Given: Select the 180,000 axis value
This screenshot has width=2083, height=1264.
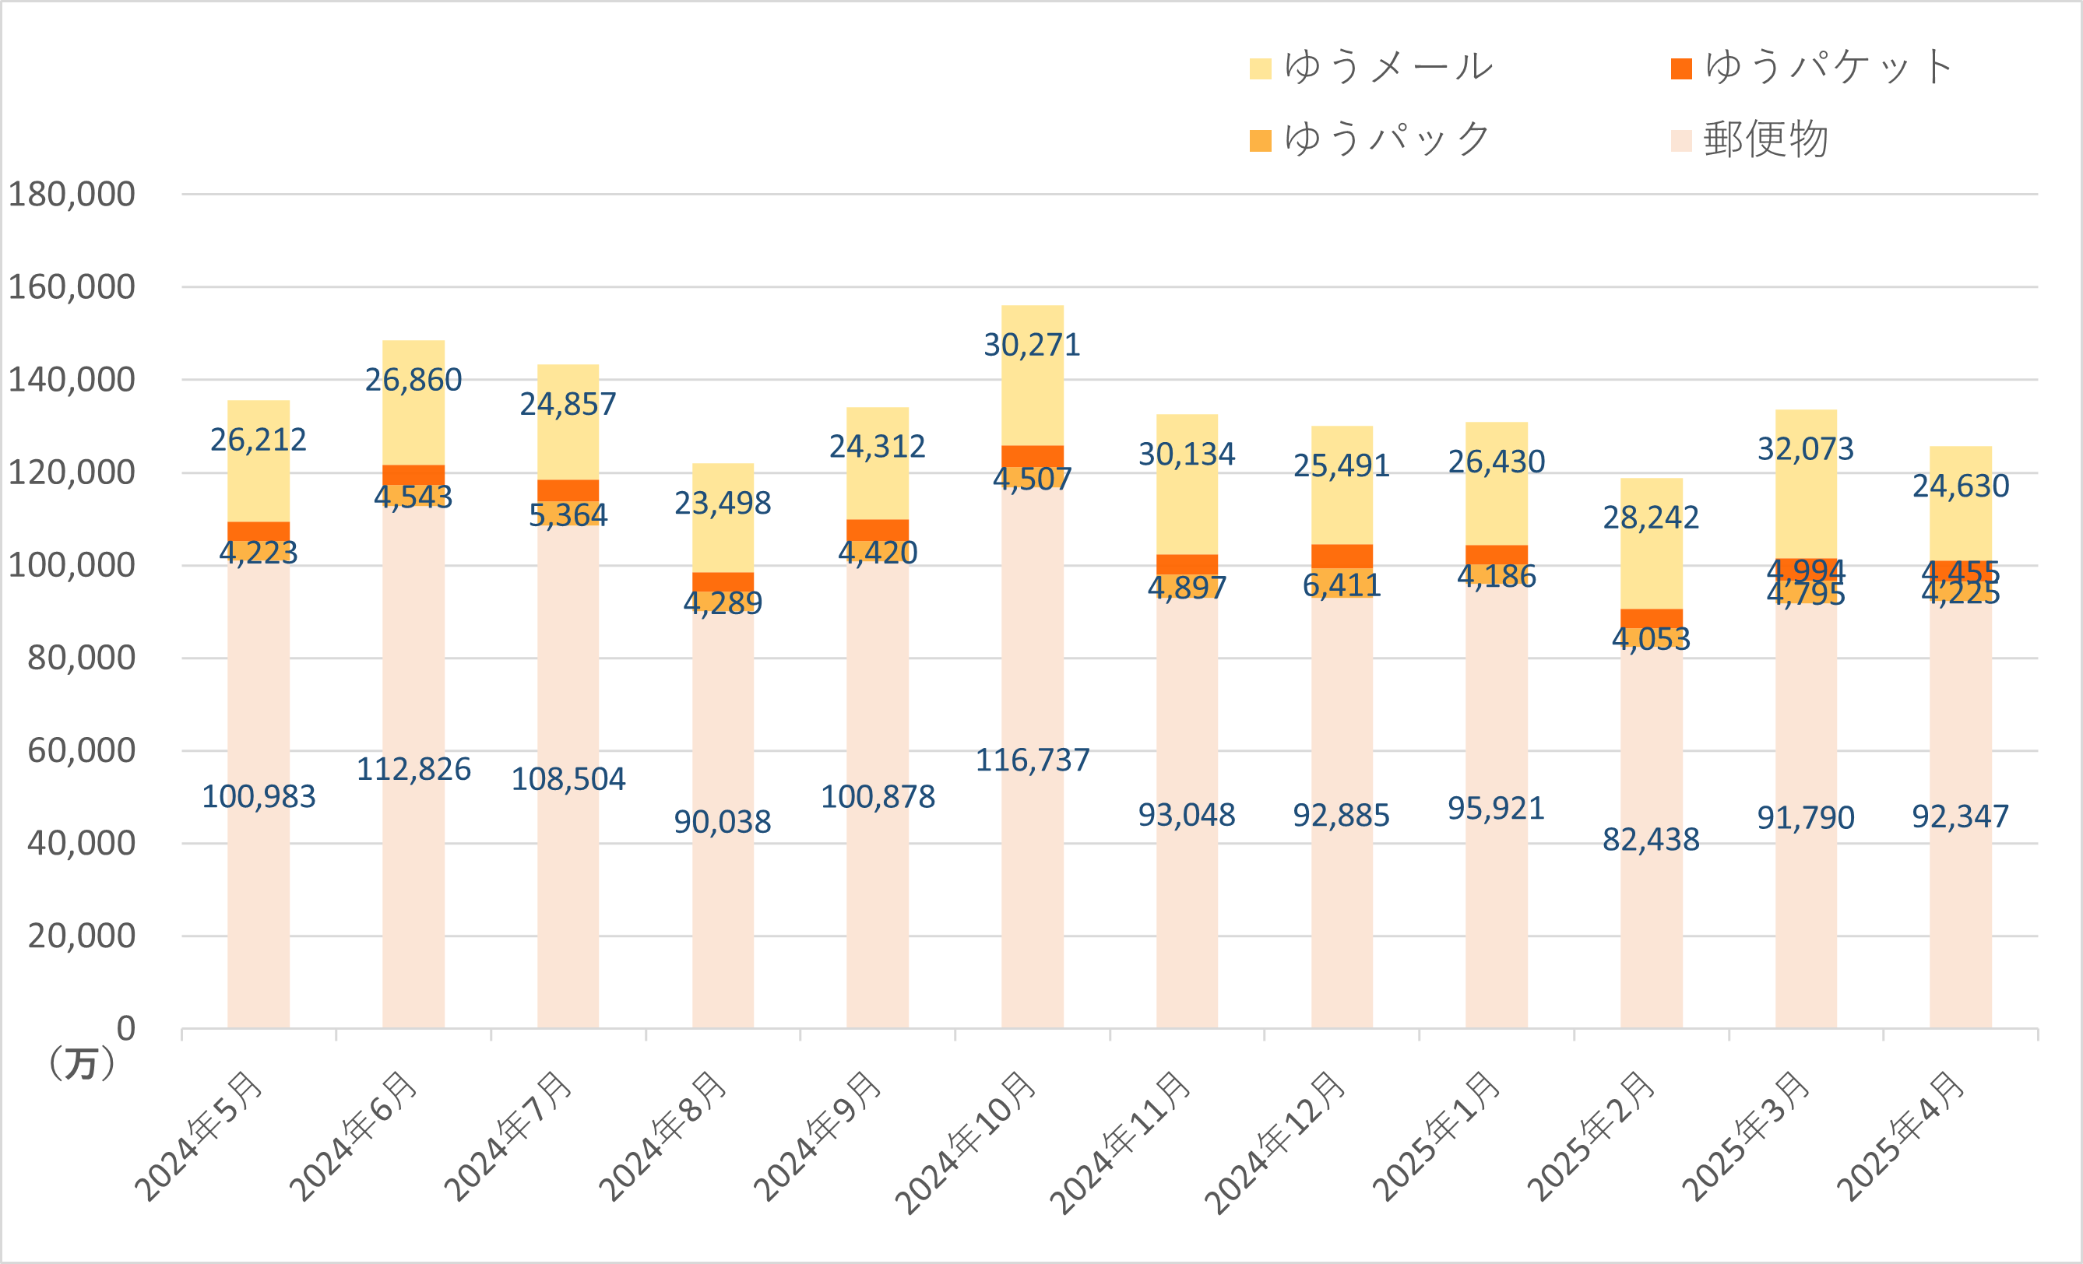Looking at the screenshot, I should (71, 195).
